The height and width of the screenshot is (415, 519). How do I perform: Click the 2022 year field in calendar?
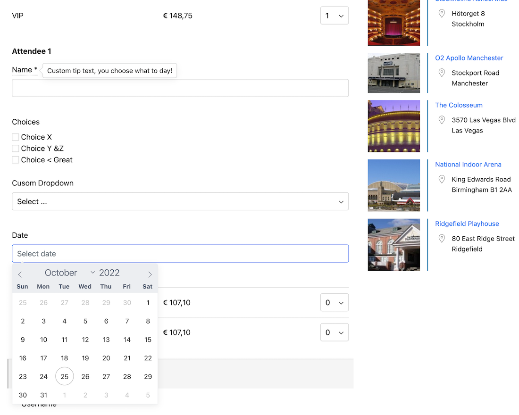109,273
